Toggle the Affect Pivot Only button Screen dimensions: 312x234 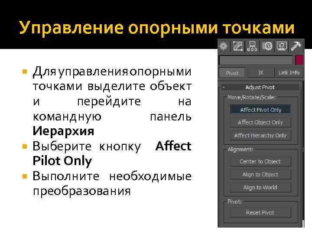[x=260, y=110]
